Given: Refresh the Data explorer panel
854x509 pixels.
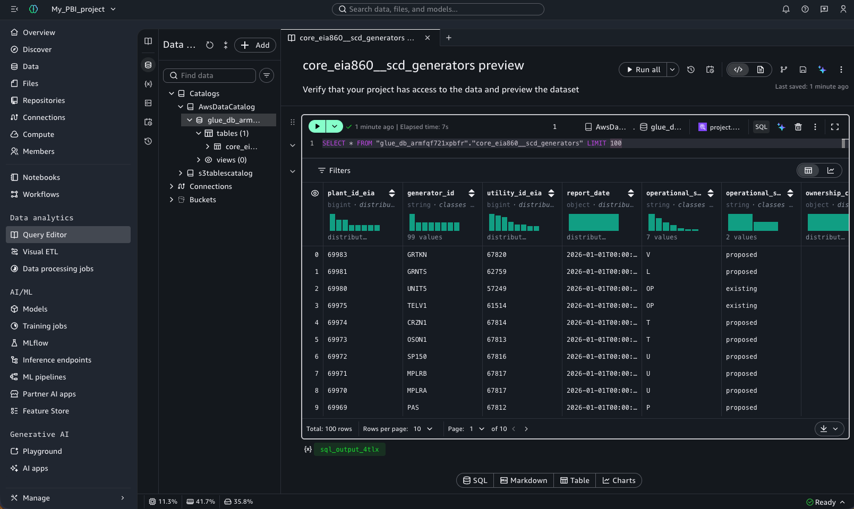Looking at the screenshot, I should tap(210, 45).
